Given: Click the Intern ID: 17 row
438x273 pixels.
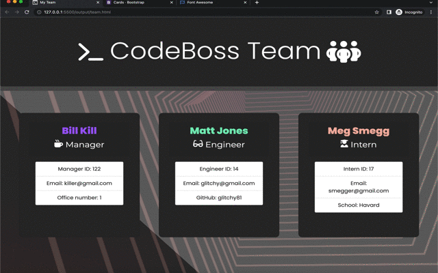Looking at the screenshot, I should [359, 169].
